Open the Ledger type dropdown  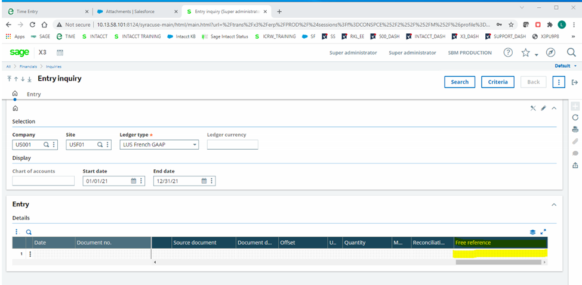point(195,144)
